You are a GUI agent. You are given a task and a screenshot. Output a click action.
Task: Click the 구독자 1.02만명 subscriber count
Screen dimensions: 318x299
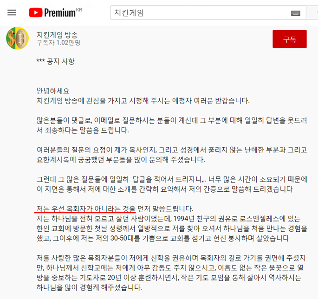click(x=58, y=43)
